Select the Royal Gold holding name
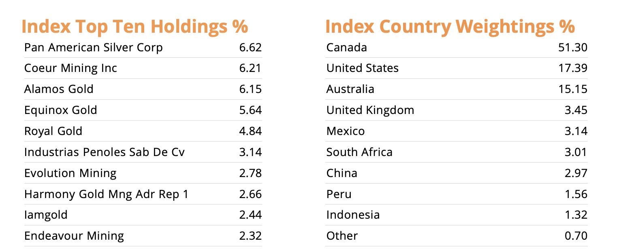 pos(53,131)
